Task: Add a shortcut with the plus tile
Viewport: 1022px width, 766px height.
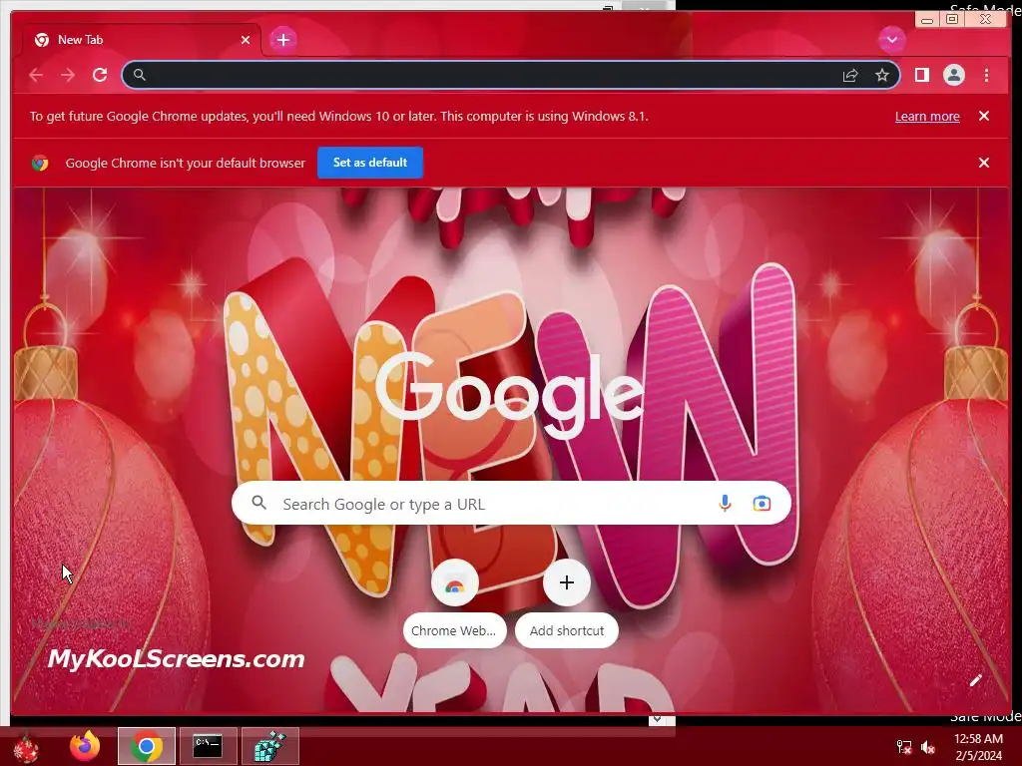Action: click(x=567, y=582)
